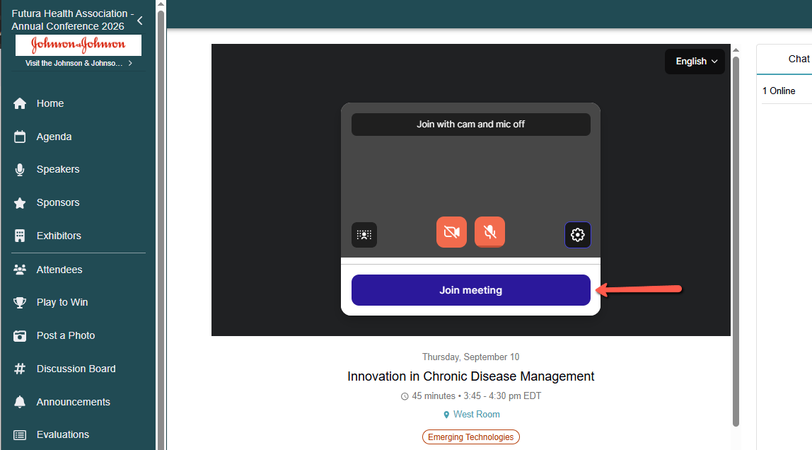
Task: Open the virtual background effects panel
Action: click(x=364, y=234)
